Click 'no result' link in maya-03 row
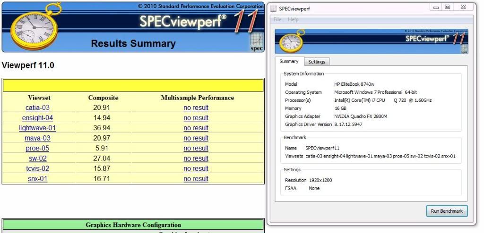The height and width of the screenshot is (233, 484). pos(196,138)
